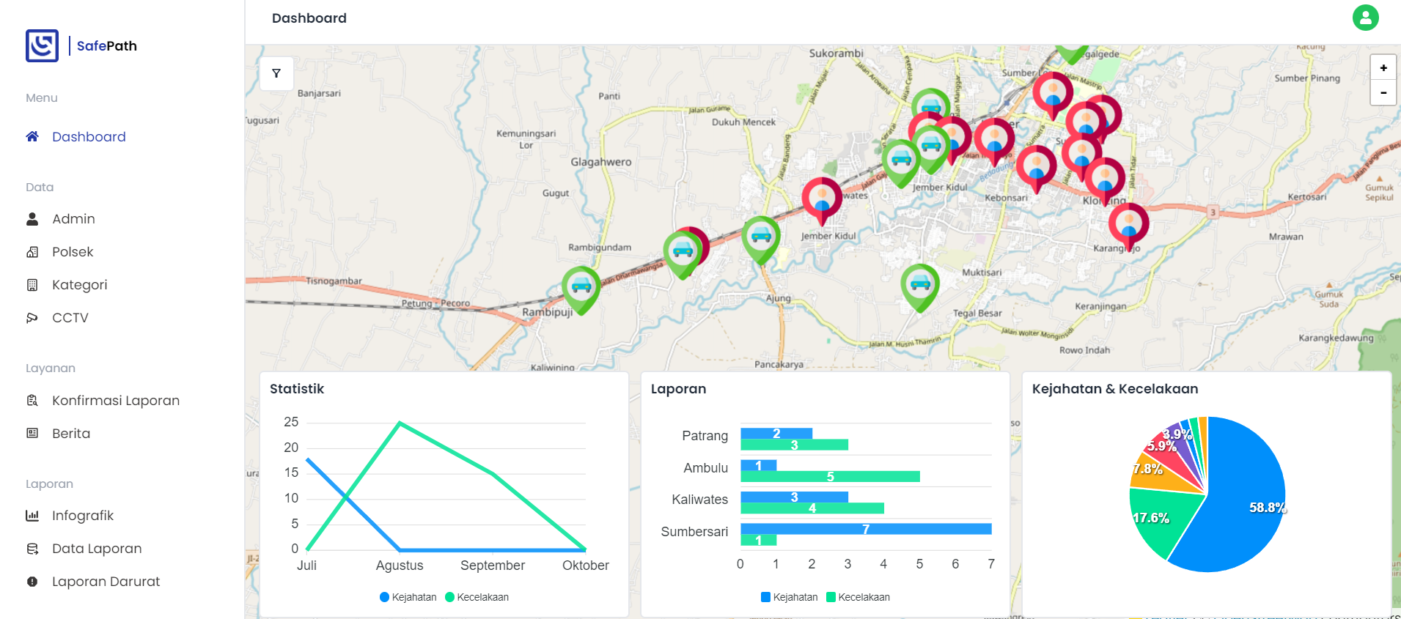
Task: Toggle Kejahatan series in Laporan legend
Action: [x=789, y=597]
